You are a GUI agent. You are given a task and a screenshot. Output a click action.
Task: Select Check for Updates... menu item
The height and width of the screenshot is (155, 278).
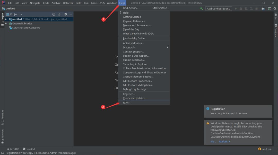click(x=144, y=98)
